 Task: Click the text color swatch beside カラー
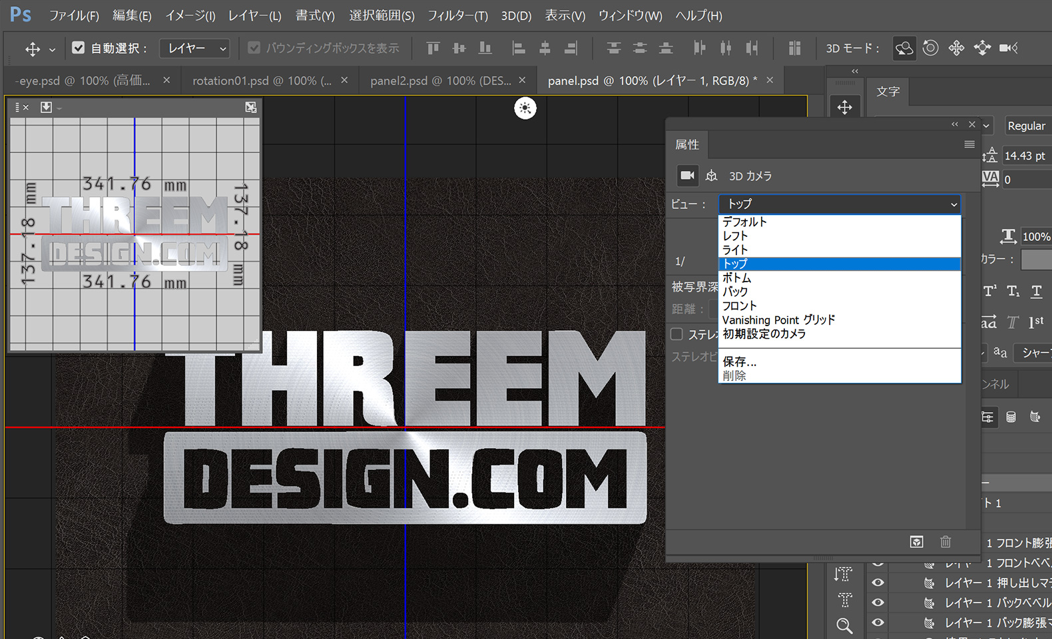pyautogui.click(x=1036, y=260)
